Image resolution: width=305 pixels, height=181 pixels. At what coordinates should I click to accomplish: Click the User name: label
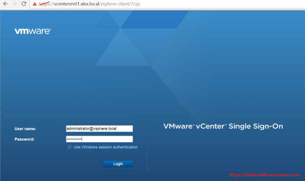[x=25, y=129]
